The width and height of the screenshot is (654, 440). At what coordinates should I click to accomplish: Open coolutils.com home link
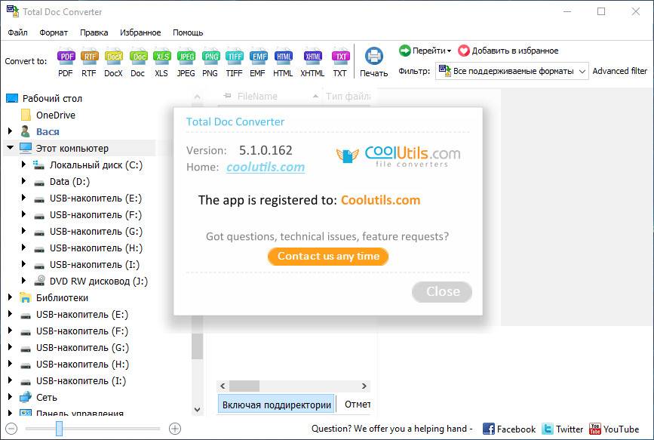click(x=266, y=167)
